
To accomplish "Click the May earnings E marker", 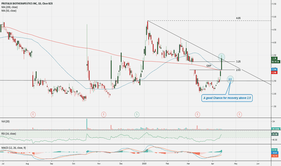I will click(239, 114).
